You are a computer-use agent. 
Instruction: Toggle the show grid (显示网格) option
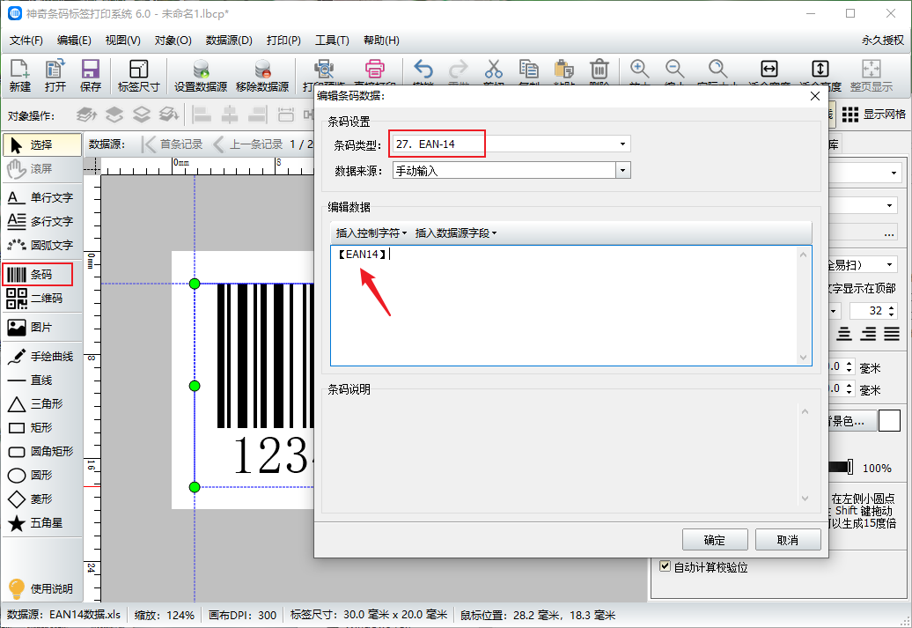(x=874, y=115)
